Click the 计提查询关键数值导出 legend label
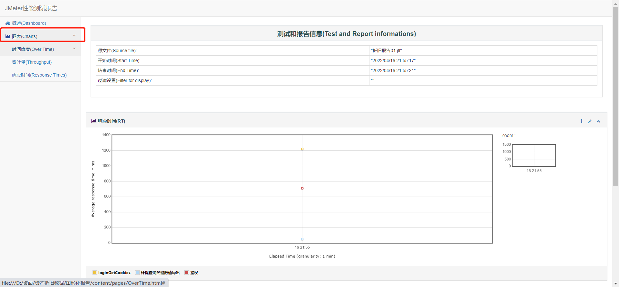 [x=160, y=273]
